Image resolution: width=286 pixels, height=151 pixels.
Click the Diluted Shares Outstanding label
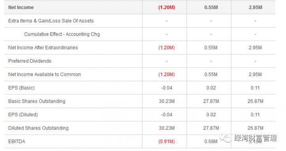point(38,128)
